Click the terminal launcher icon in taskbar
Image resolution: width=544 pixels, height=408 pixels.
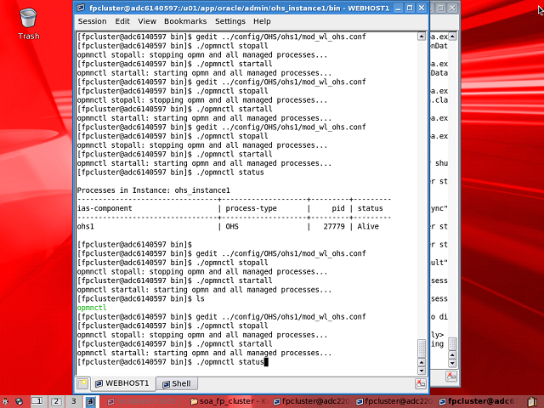(90, 401)
